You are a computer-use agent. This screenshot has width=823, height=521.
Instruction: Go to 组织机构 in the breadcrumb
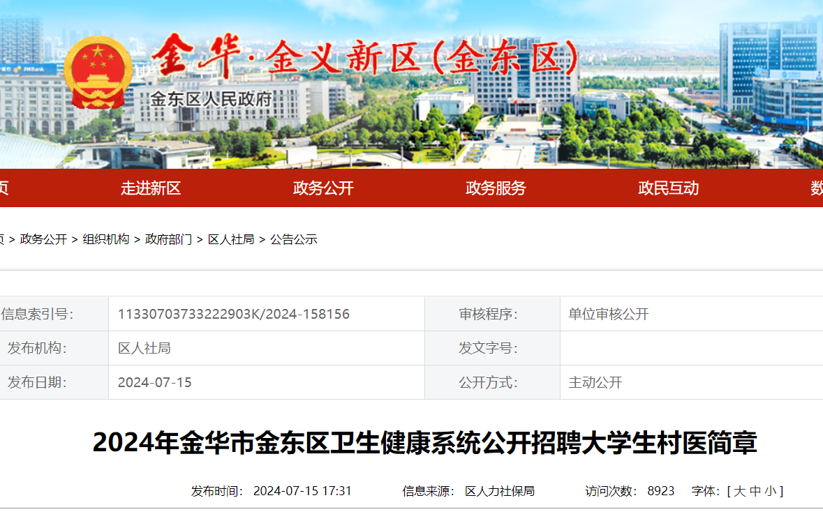[106, 239]
